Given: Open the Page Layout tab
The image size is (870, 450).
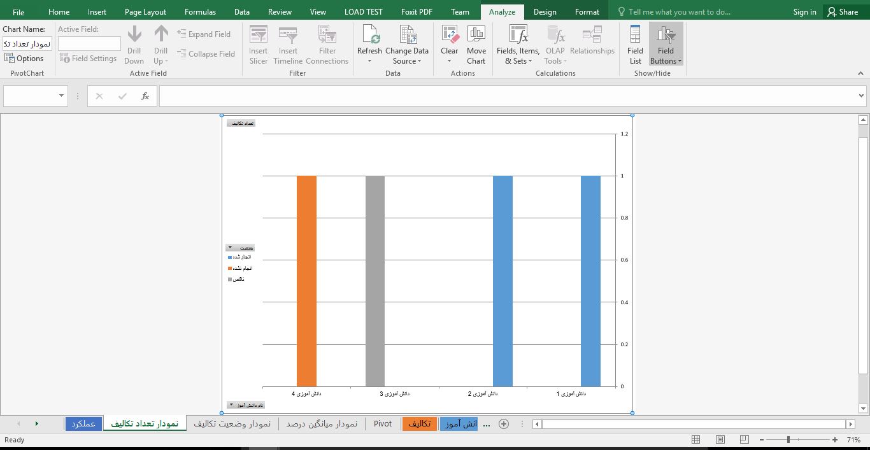Looking at the screenshot, I should pos(145,11).
